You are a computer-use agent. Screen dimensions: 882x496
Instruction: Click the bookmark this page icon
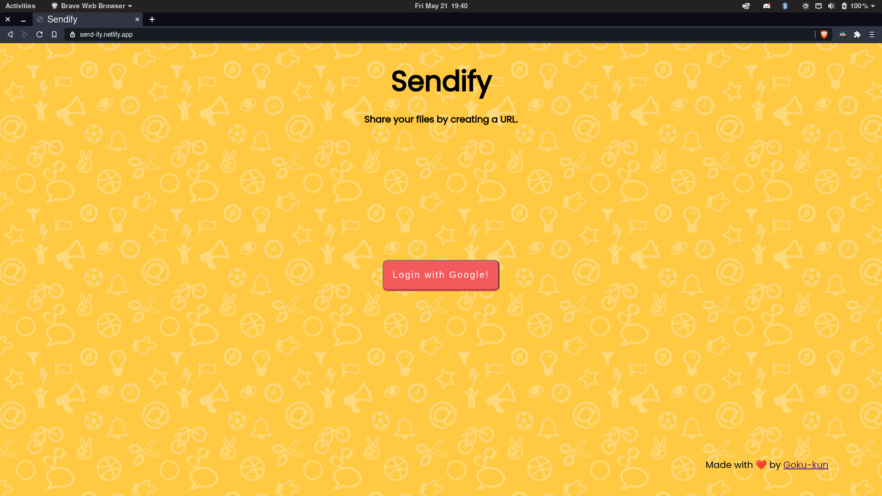click(54, 34)
